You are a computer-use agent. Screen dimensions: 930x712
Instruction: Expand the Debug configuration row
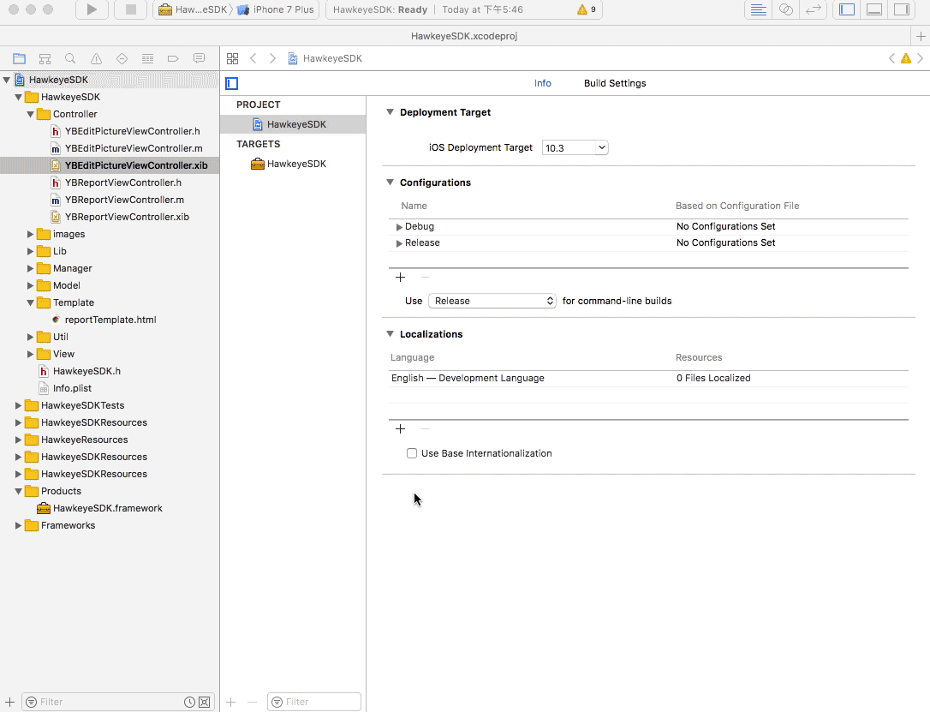[399, 227]
